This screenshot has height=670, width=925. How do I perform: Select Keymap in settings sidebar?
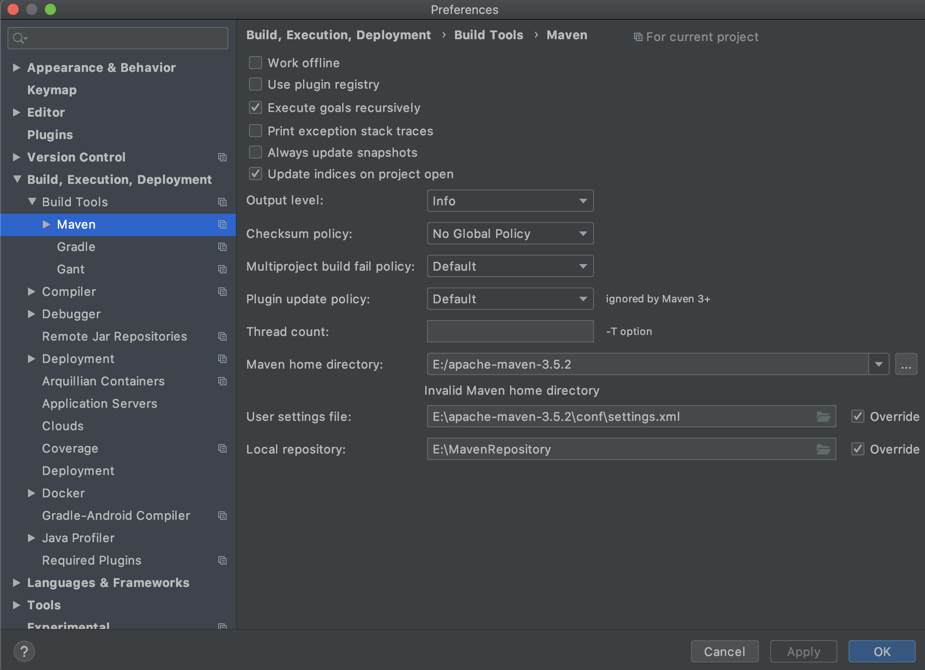(52, 90)
